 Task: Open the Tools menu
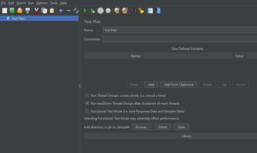pyautogui.click(x=54, y=3)
